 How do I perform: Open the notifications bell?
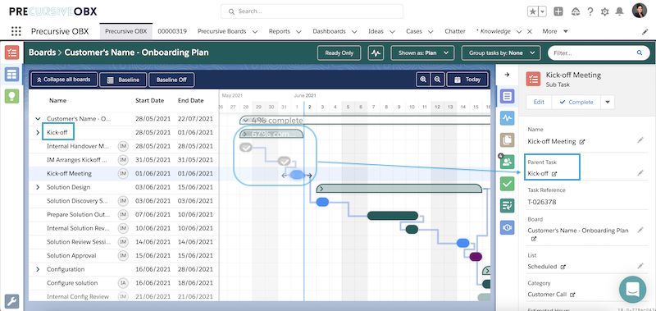click(619, 11)
